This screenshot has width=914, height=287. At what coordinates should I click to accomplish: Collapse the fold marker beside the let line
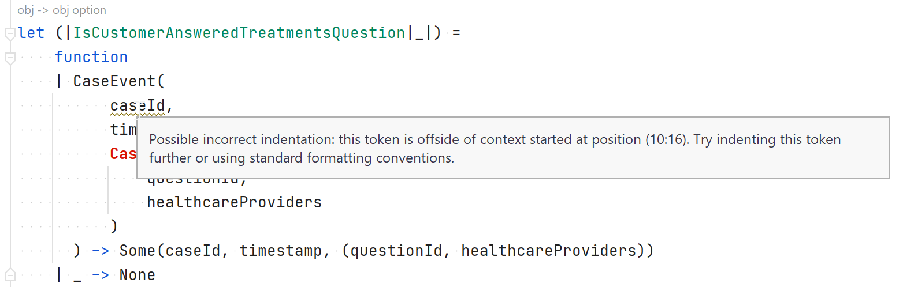(10, 34)
